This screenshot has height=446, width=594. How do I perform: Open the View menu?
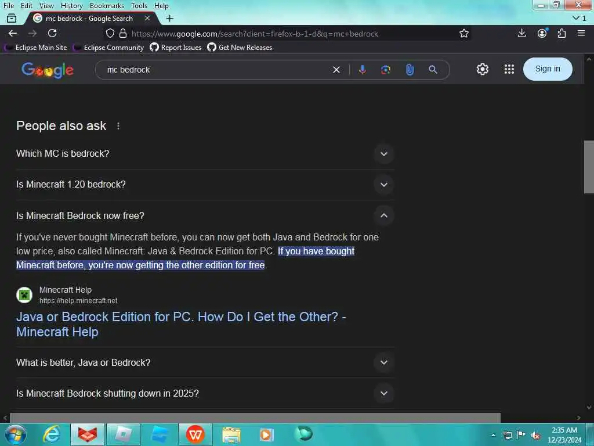[46, 6]
